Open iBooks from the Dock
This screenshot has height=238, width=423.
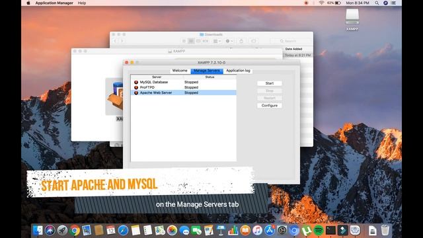(245, 231)
